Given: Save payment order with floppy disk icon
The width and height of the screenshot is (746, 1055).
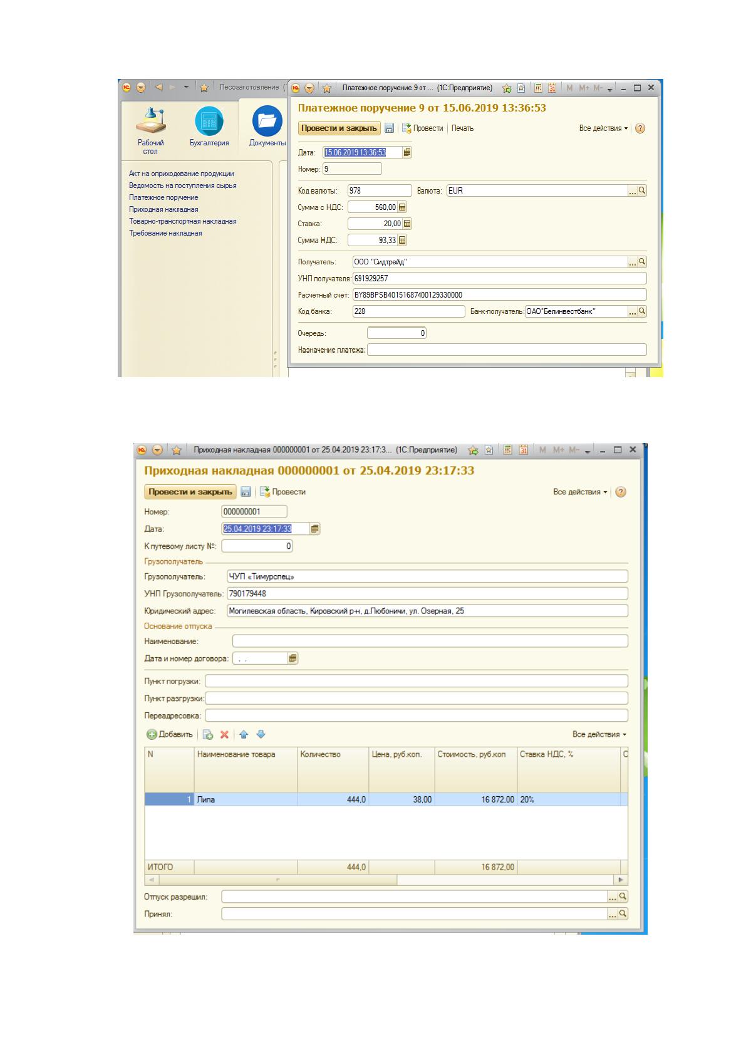Looking at the screenshot, I should 389,128.
